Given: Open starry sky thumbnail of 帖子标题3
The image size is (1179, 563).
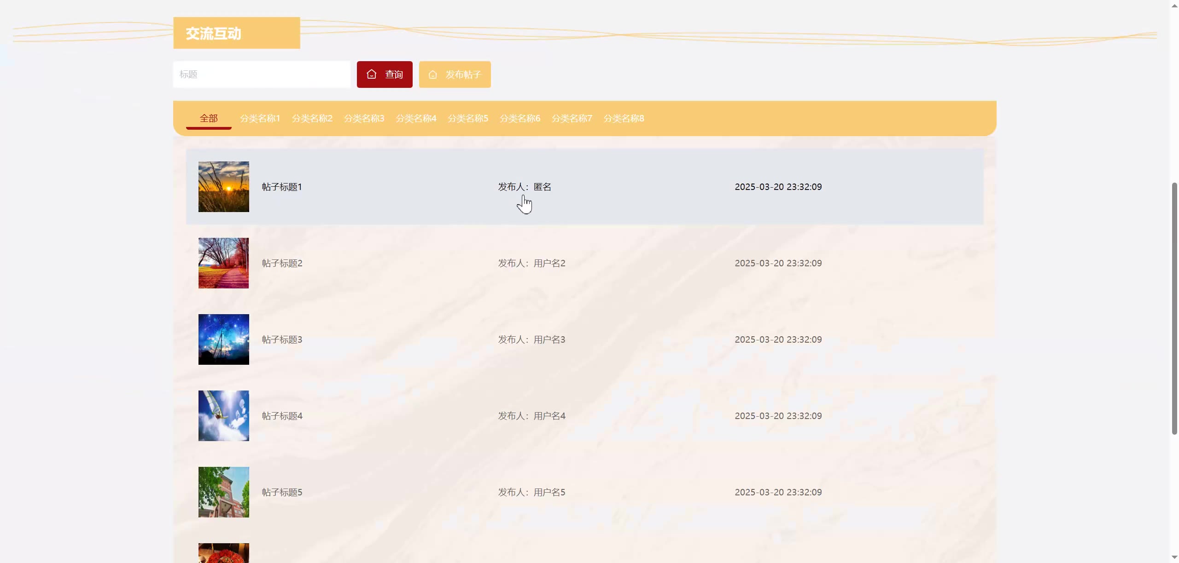Looking at the screenshot, I should 223,339.
